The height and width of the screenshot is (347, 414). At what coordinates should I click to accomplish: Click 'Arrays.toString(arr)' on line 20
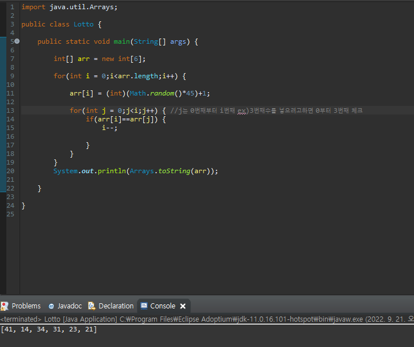170,171
